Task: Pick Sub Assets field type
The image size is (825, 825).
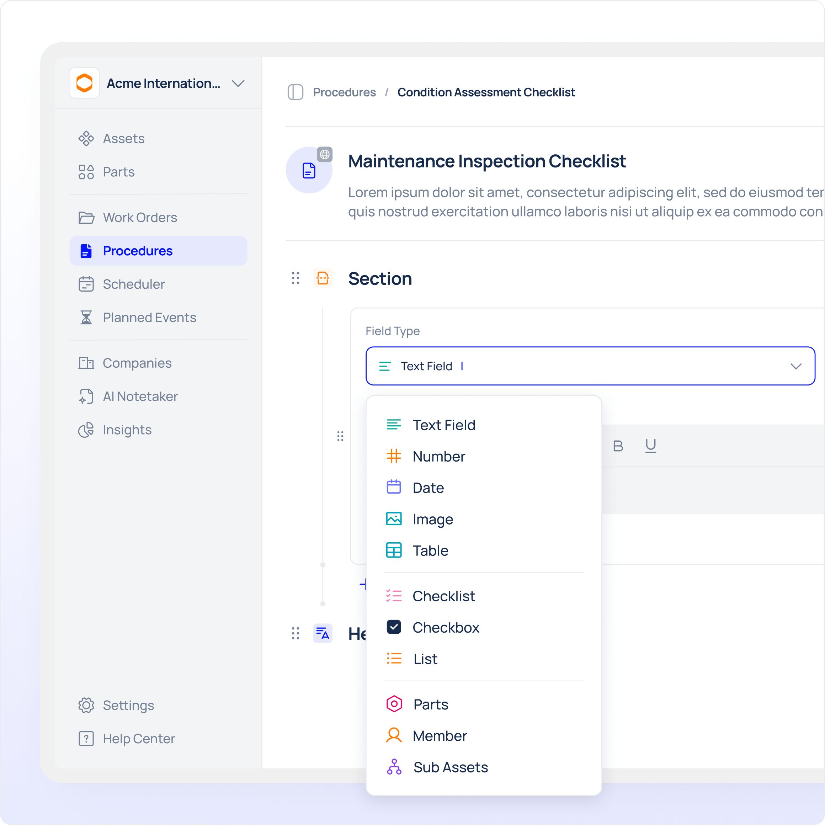Action: [x=450, y=767]
